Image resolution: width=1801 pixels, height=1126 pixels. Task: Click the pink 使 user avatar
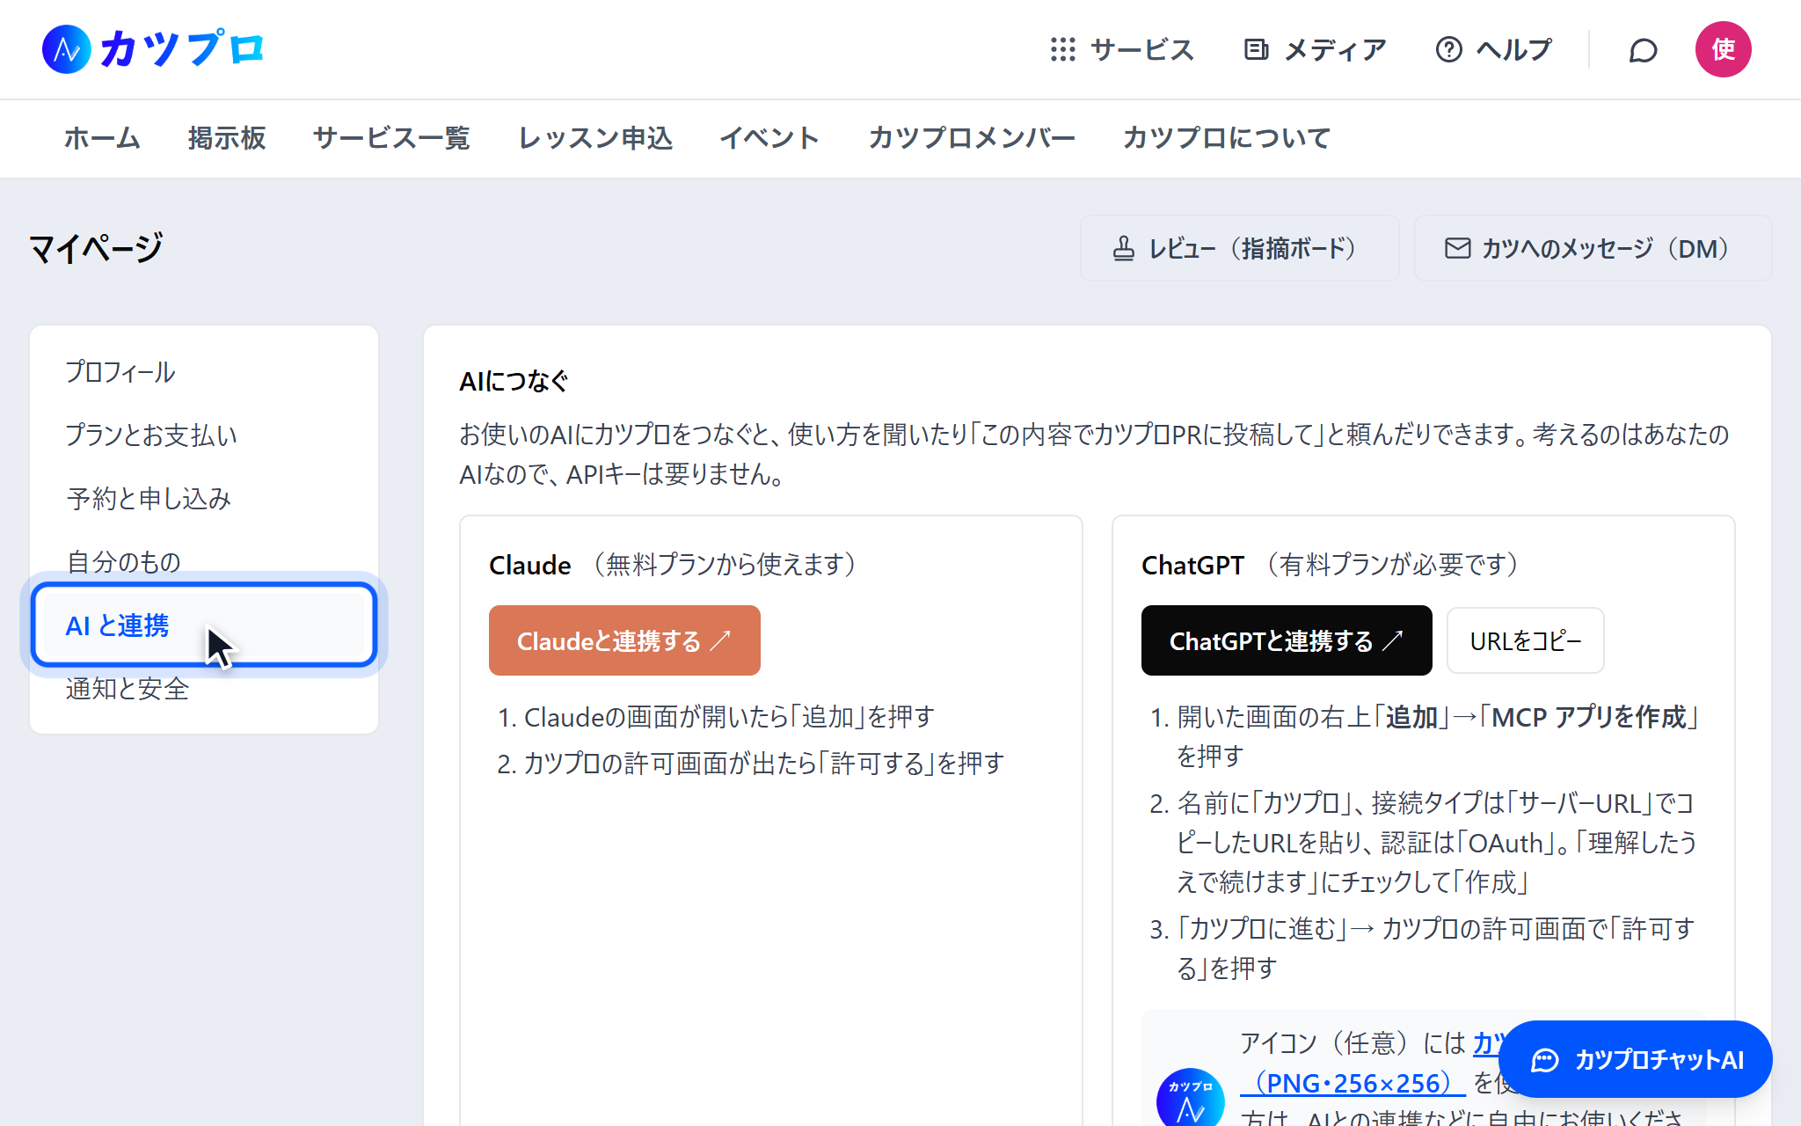coord(1723,49)
